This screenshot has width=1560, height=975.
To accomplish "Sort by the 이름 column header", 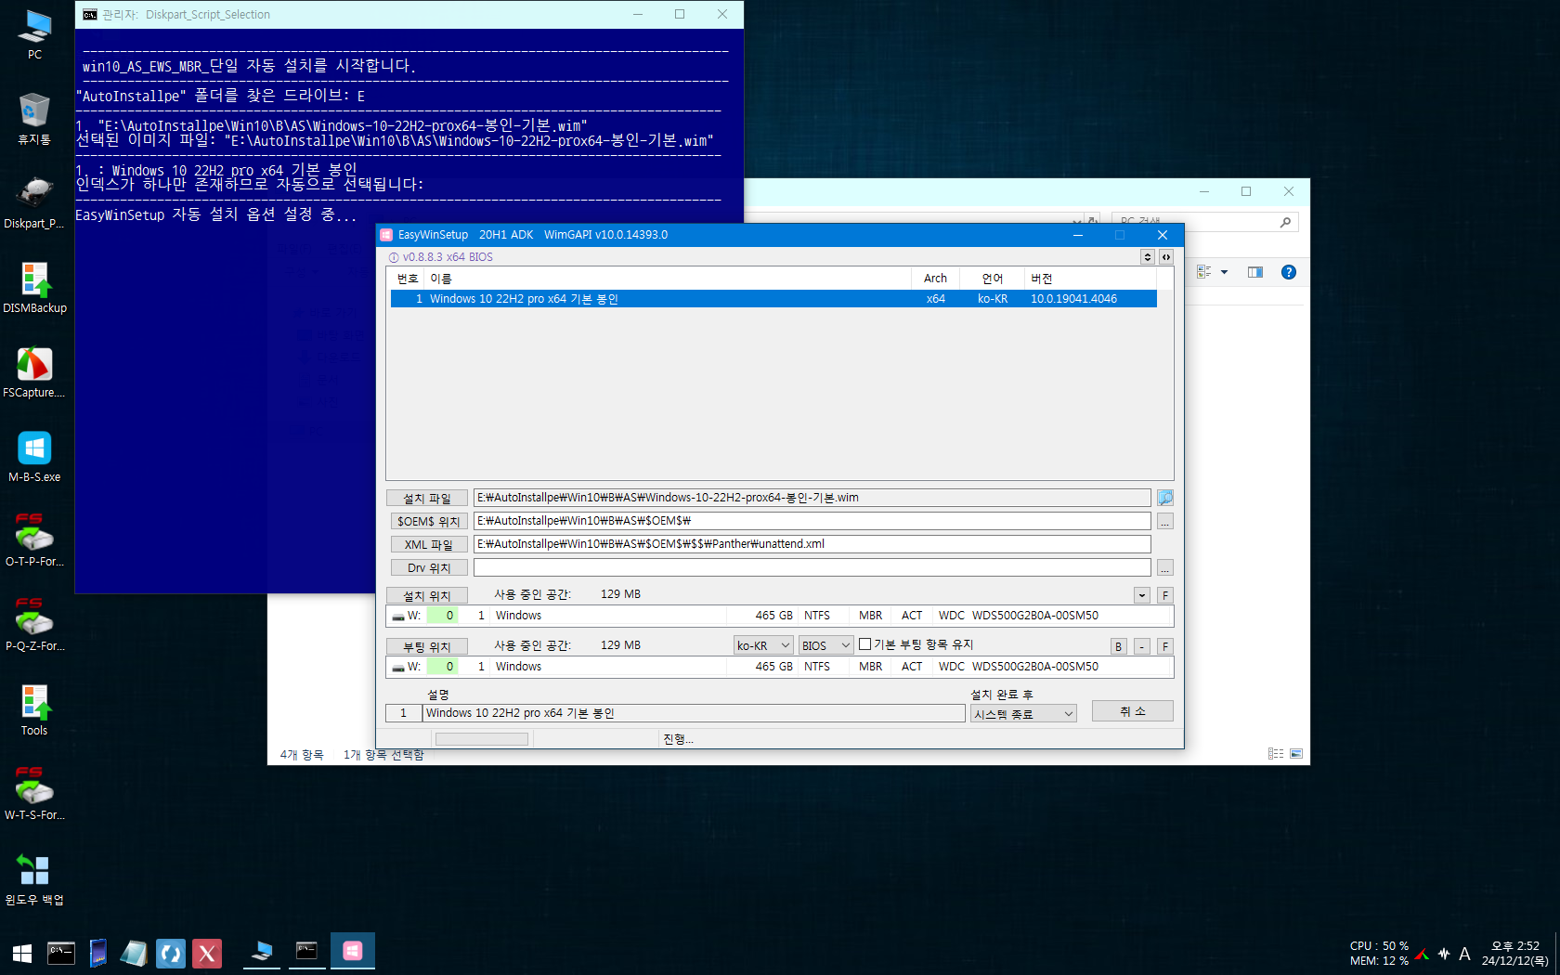I will pyautogui.click(x=668, y=279).
